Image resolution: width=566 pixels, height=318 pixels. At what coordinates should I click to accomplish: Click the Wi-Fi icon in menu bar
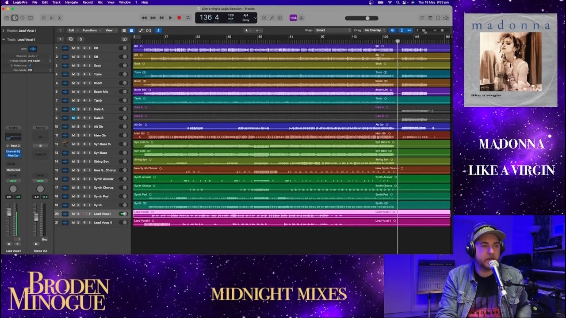click(x=390, y=2)
